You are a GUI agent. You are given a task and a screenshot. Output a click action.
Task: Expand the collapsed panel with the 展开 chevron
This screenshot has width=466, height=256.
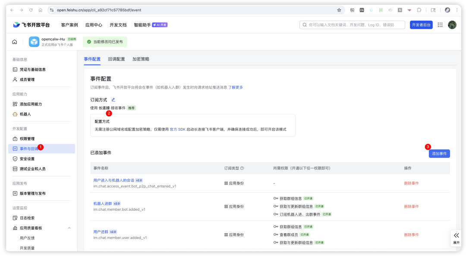(456, 237)
